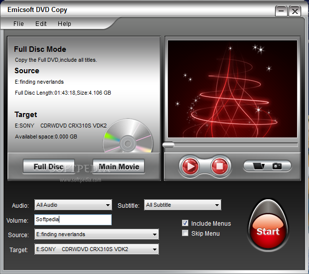Open the Help menu
Image resolution: width=309 pixels, height=274 pixels.
[64, 23]
